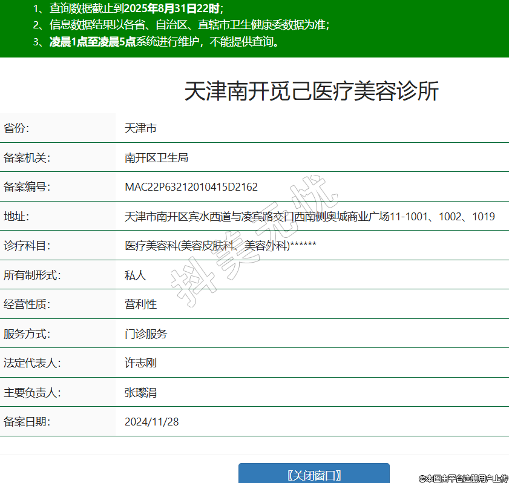Click the 南开区卫生局 filing authority value
509x483 pixels.
pyautogui.click(x=156, y=158)
